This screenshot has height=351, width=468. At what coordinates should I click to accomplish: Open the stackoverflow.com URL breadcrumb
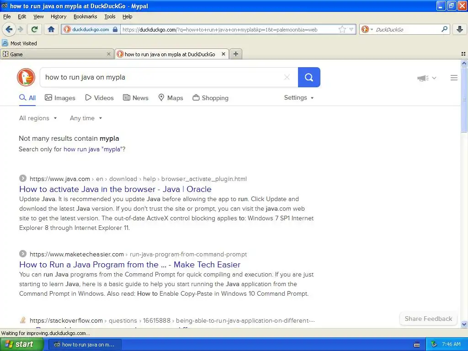(x=172, y=320)
